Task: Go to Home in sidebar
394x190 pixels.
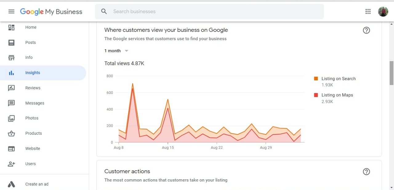Action: click(x=31, y=27)
